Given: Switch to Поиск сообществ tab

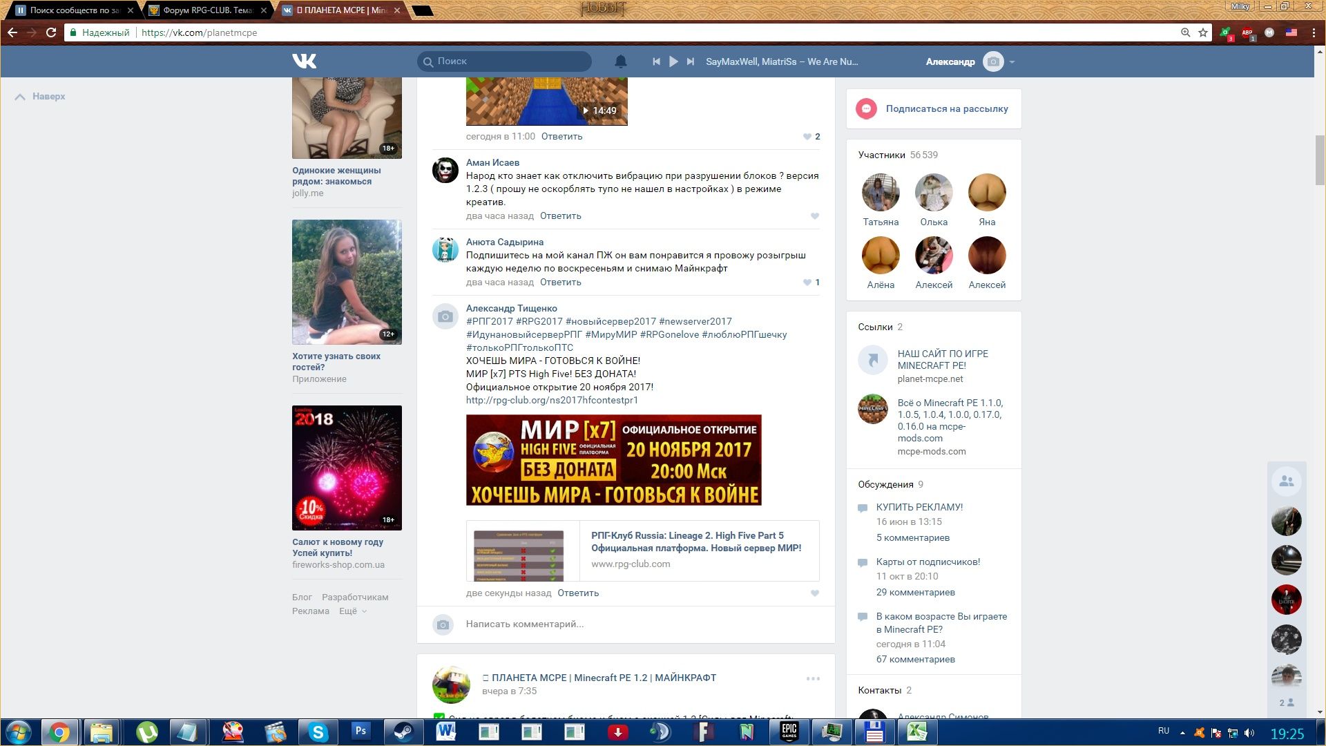Looking at the screenshot, I should (73, 10).
